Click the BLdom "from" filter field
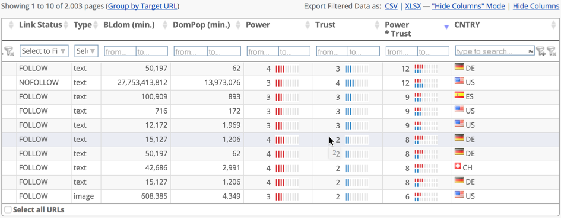 [120, 51]
